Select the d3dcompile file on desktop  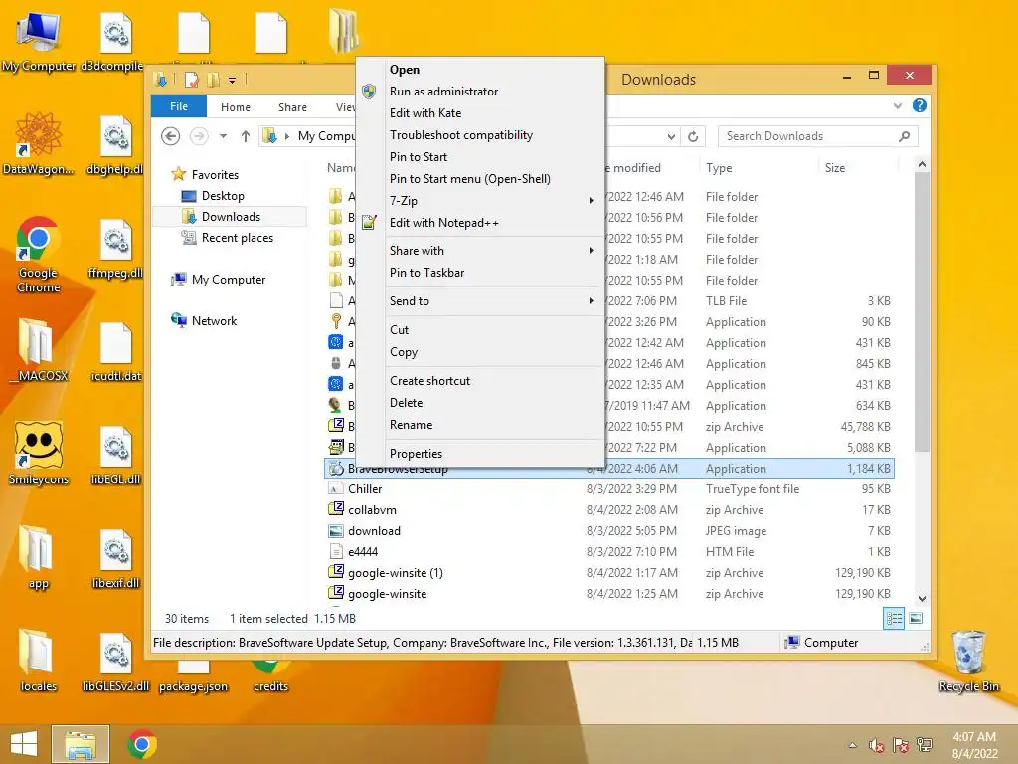point(113,39)
